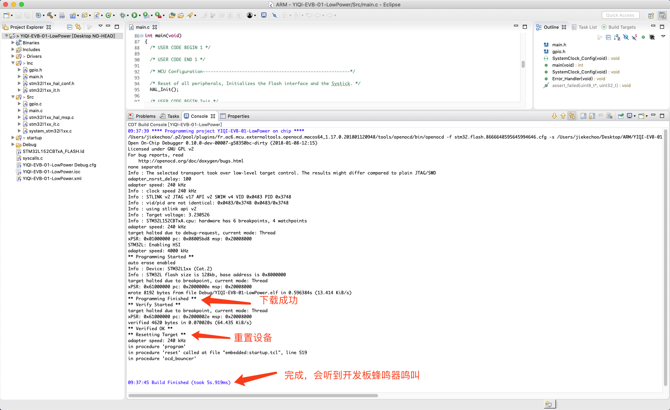Screen dimensions: 670x410
Task: Toggle Hide Non-Public Members in Outline
Action: pyautogui.click(x=643, y=37)
